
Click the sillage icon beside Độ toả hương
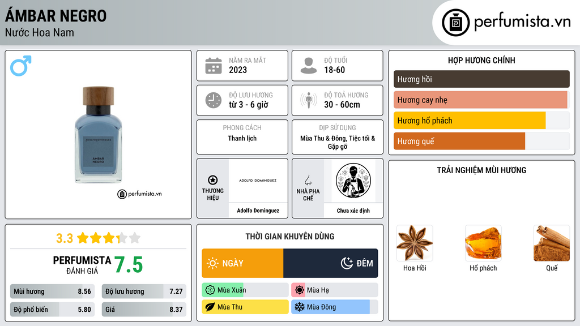pyautogui.click(x=309, y=100)
